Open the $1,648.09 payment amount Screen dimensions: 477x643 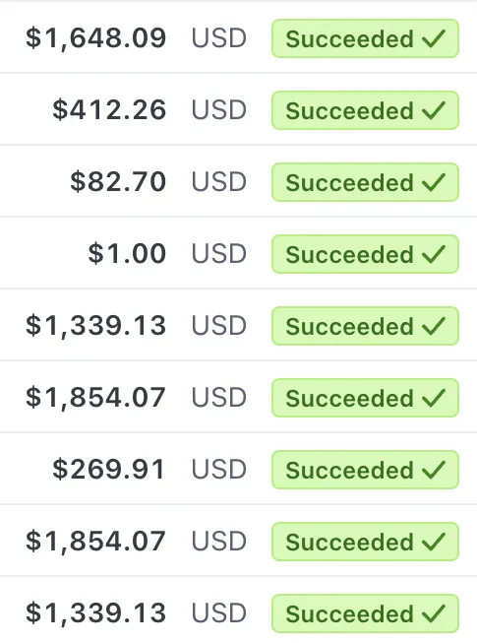[x=95, y=38]
